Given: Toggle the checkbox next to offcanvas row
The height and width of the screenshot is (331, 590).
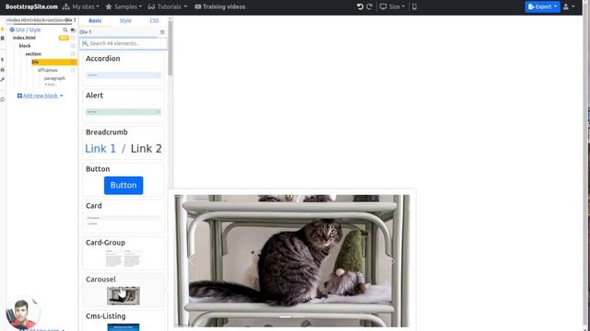Looking at the screenshot, I should 73,70.
